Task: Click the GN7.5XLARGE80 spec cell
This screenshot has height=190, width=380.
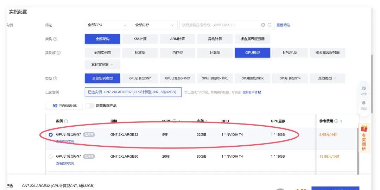Action: (x=124, y=156)
